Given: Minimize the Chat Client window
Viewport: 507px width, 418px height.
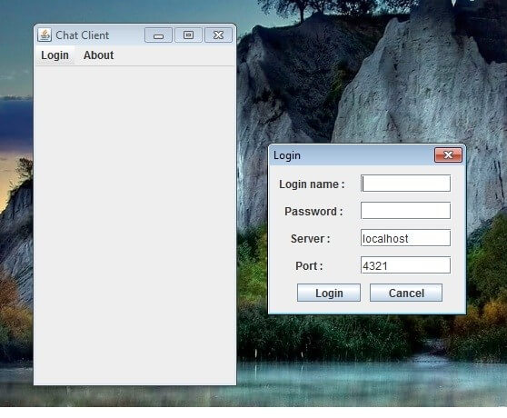Looking at the screenshot, I should tap(158, 35).
